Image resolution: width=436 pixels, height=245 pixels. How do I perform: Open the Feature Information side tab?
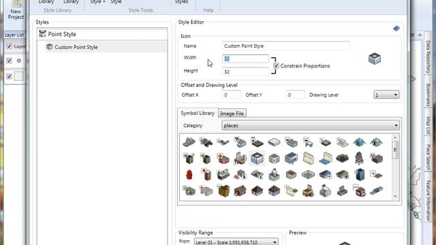(x=428, y=200)
